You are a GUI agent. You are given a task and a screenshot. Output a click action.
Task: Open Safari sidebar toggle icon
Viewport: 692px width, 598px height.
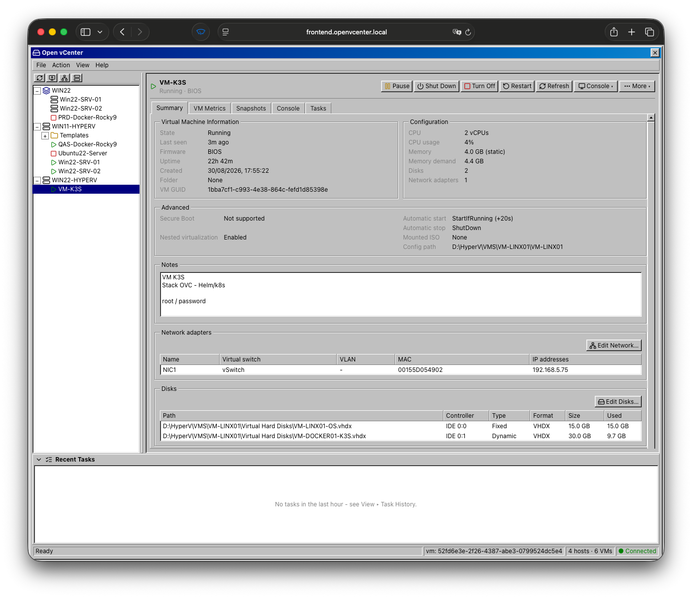click(86, 32)
